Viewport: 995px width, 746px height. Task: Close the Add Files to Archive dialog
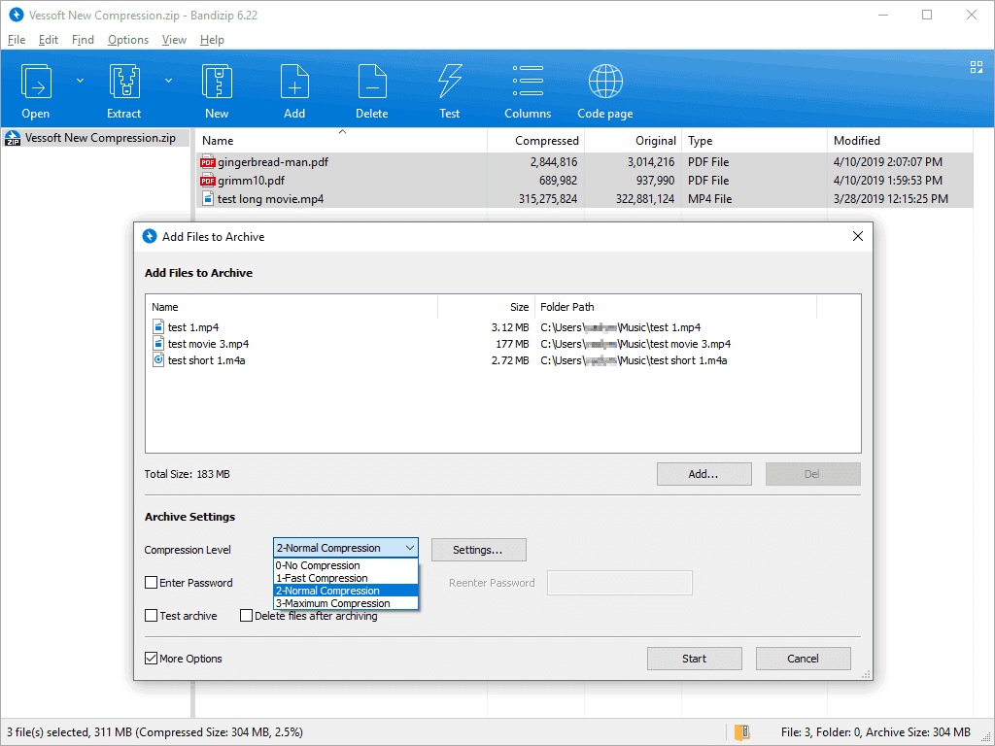[x=857, y=237]
